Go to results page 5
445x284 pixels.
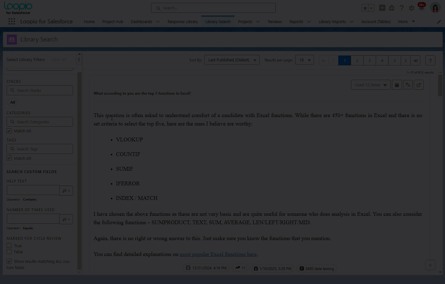[x=394, y=60]
